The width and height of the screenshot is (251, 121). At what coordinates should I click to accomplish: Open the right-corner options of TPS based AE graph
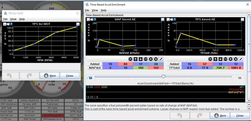[x=243, y=20]
